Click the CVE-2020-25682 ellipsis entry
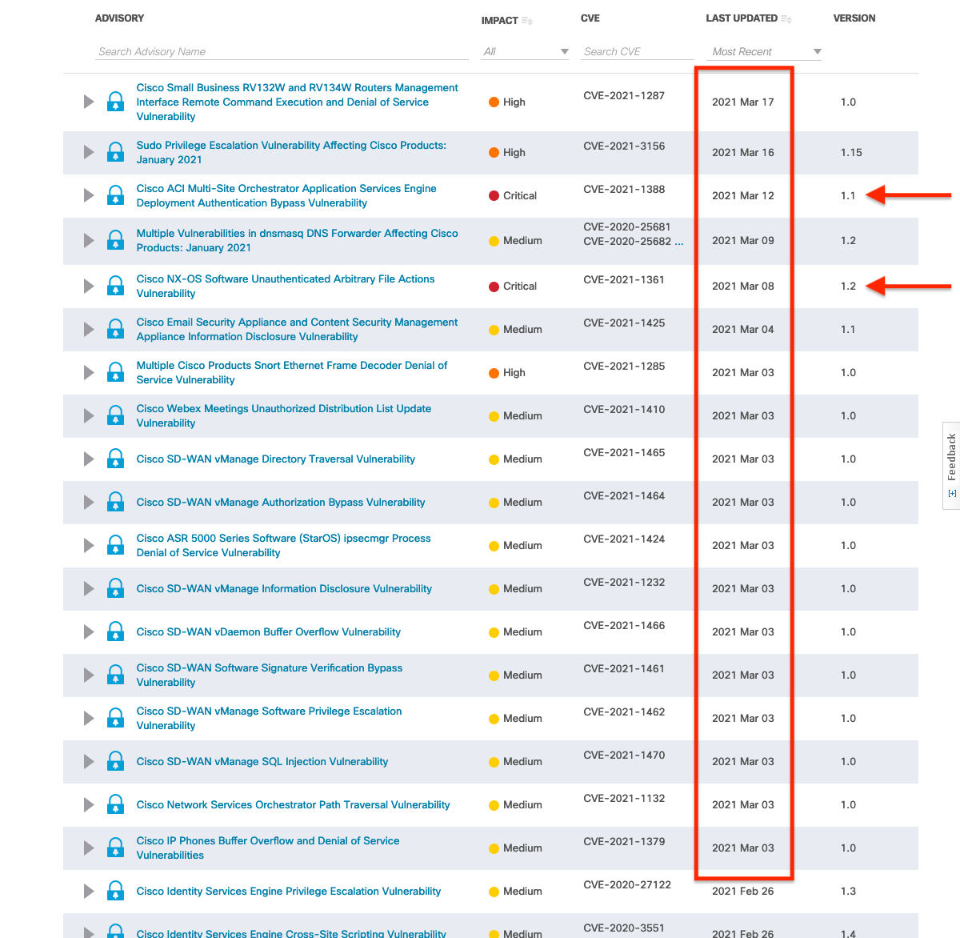 [634, 241]
